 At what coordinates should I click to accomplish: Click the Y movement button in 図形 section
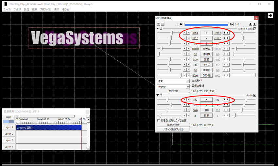click(206, 38)
